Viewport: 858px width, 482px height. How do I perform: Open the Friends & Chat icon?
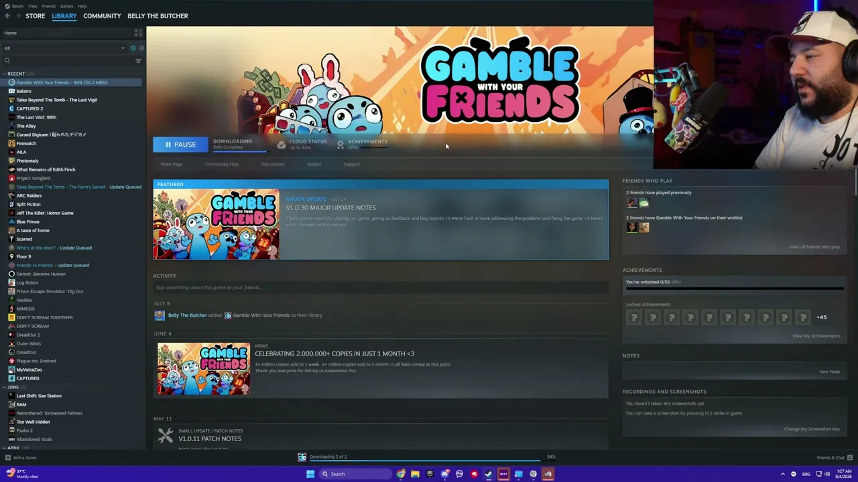coord(850,458)
